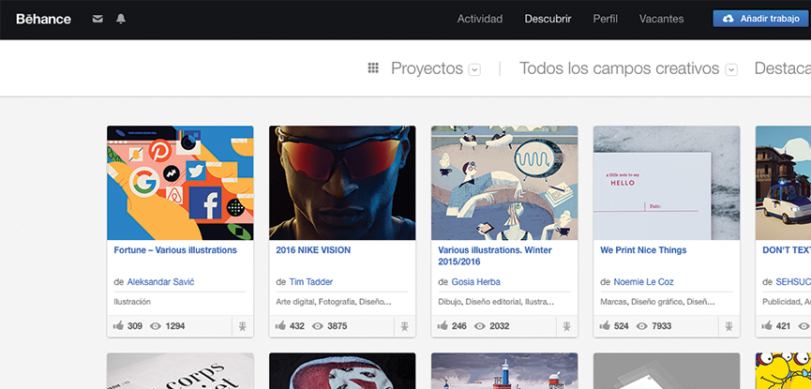811x389 pixels.
Task: Visit Gosia Herba author profile
Action: pyautogui.click(x=476, y=282)
